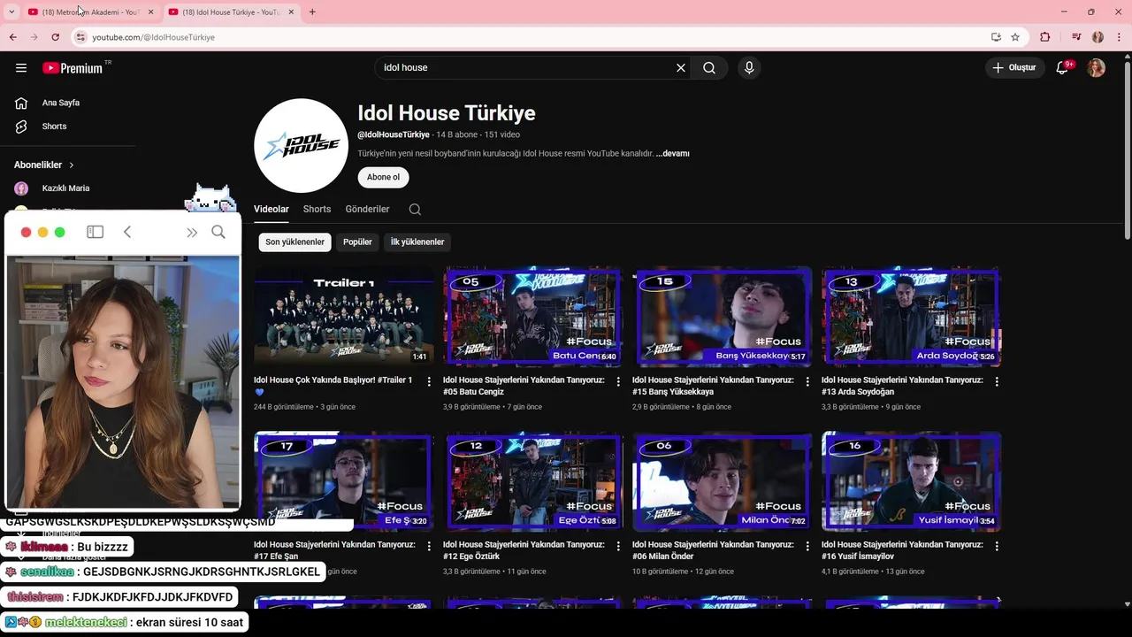Viewport: 1132px width, 637px height.
Task: Open a new browser tab
Action: pyautogui.click(x=312, y=12)
